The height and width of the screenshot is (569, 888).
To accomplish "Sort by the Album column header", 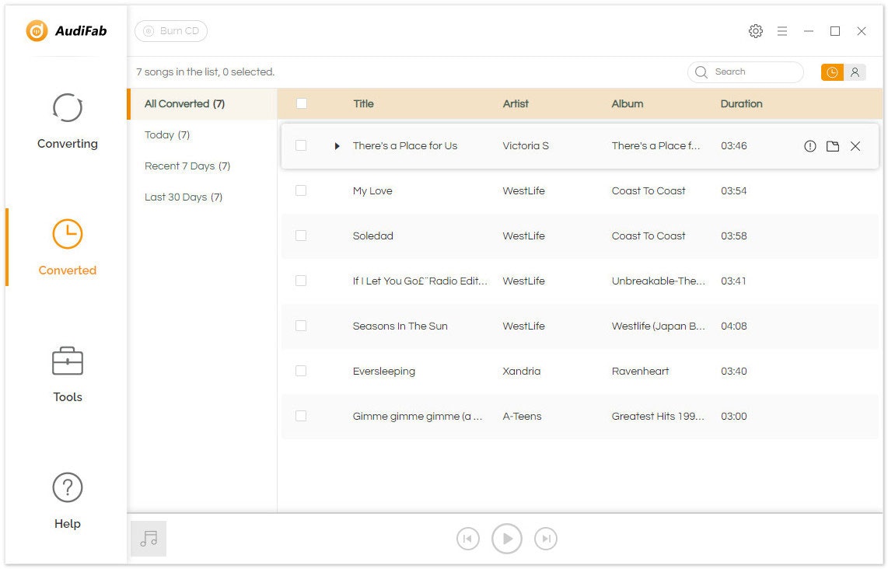I will [628, 103].
